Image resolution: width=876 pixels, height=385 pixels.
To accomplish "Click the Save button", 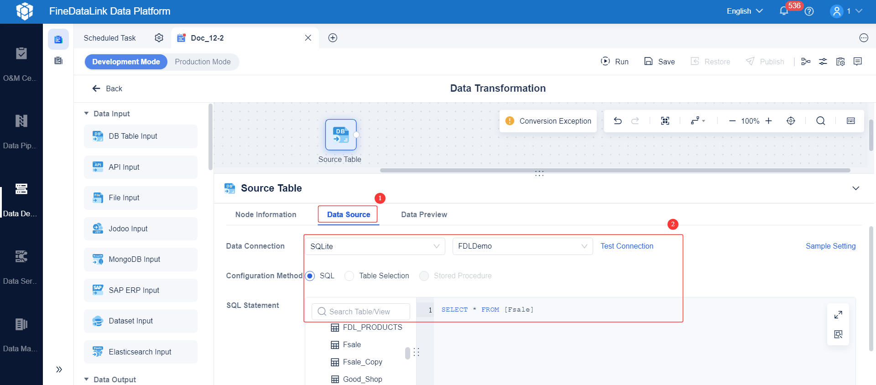I will click(659, 62).
